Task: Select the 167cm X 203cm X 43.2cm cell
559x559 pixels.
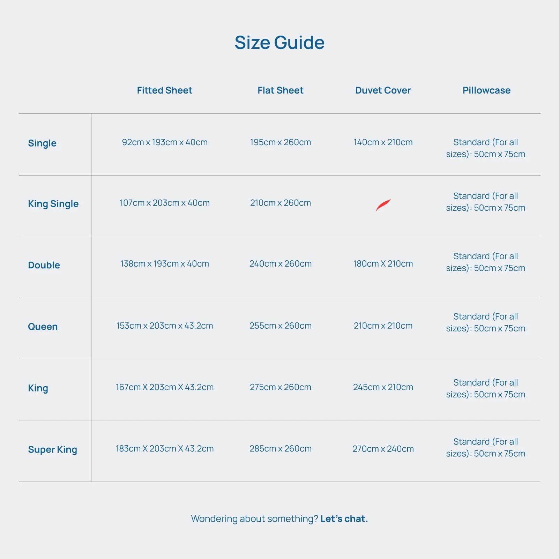Action: [165, 387]
